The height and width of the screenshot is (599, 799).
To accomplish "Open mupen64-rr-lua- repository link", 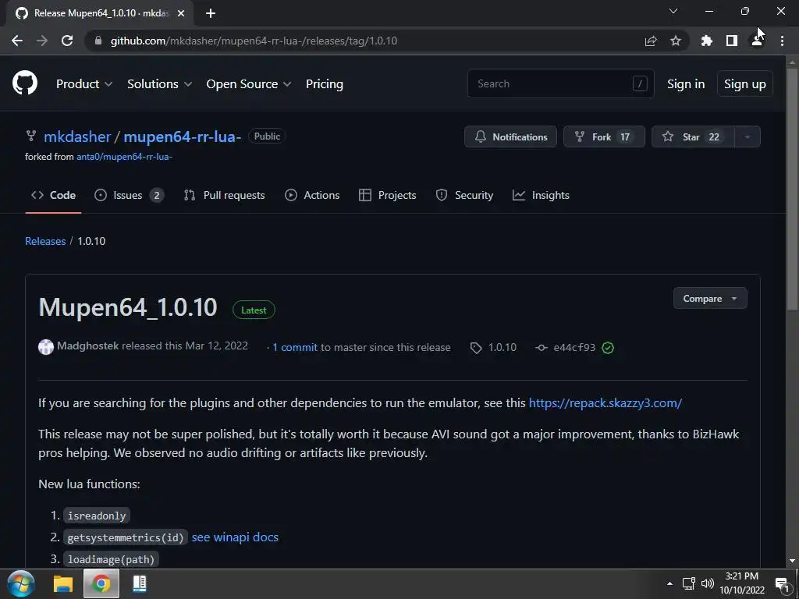I will (x=183, y=136).
